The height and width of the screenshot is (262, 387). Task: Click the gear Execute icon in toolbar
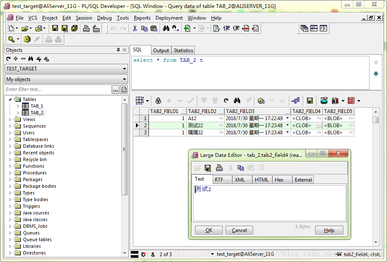(x=27, y=39)
